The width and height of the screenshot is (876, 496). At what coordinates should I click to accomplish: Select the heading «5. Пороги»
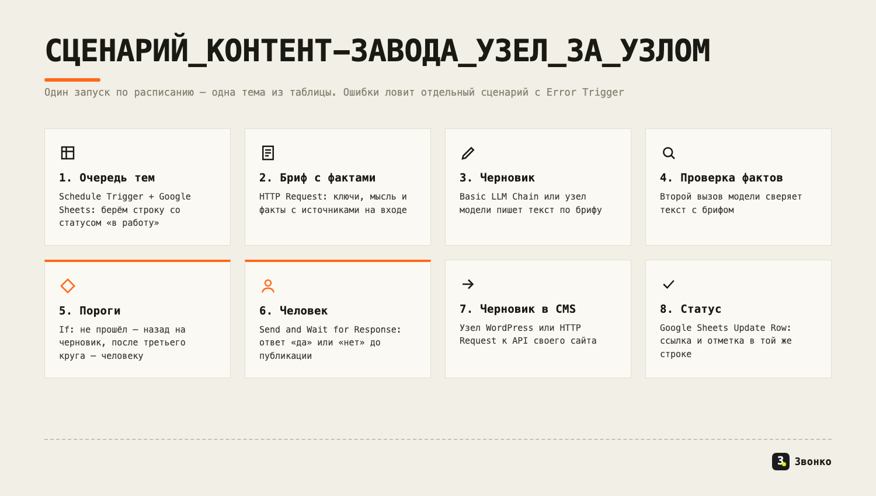(90, 311)
